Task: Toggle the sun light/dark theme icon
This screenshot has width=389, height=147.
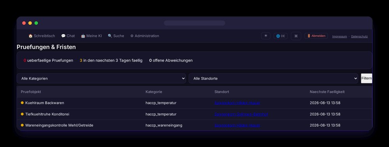Action: tap(266, 36)
